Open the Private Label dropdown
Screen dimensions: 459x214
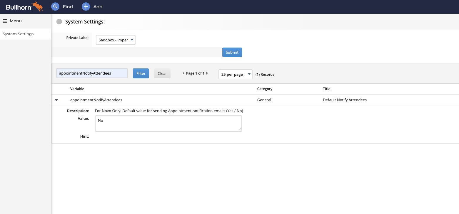(x=116, y=40)
